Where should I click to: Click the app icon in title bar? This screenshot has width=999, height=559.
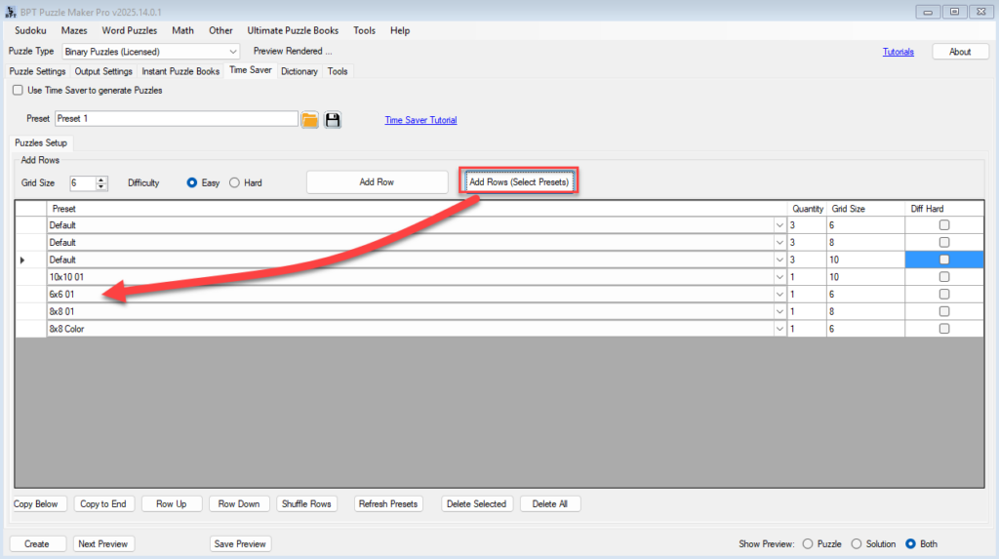point(11,11)
